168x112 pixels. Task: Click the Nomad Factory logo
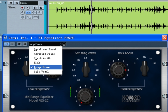pyautogui.click(x=131, y=98)
